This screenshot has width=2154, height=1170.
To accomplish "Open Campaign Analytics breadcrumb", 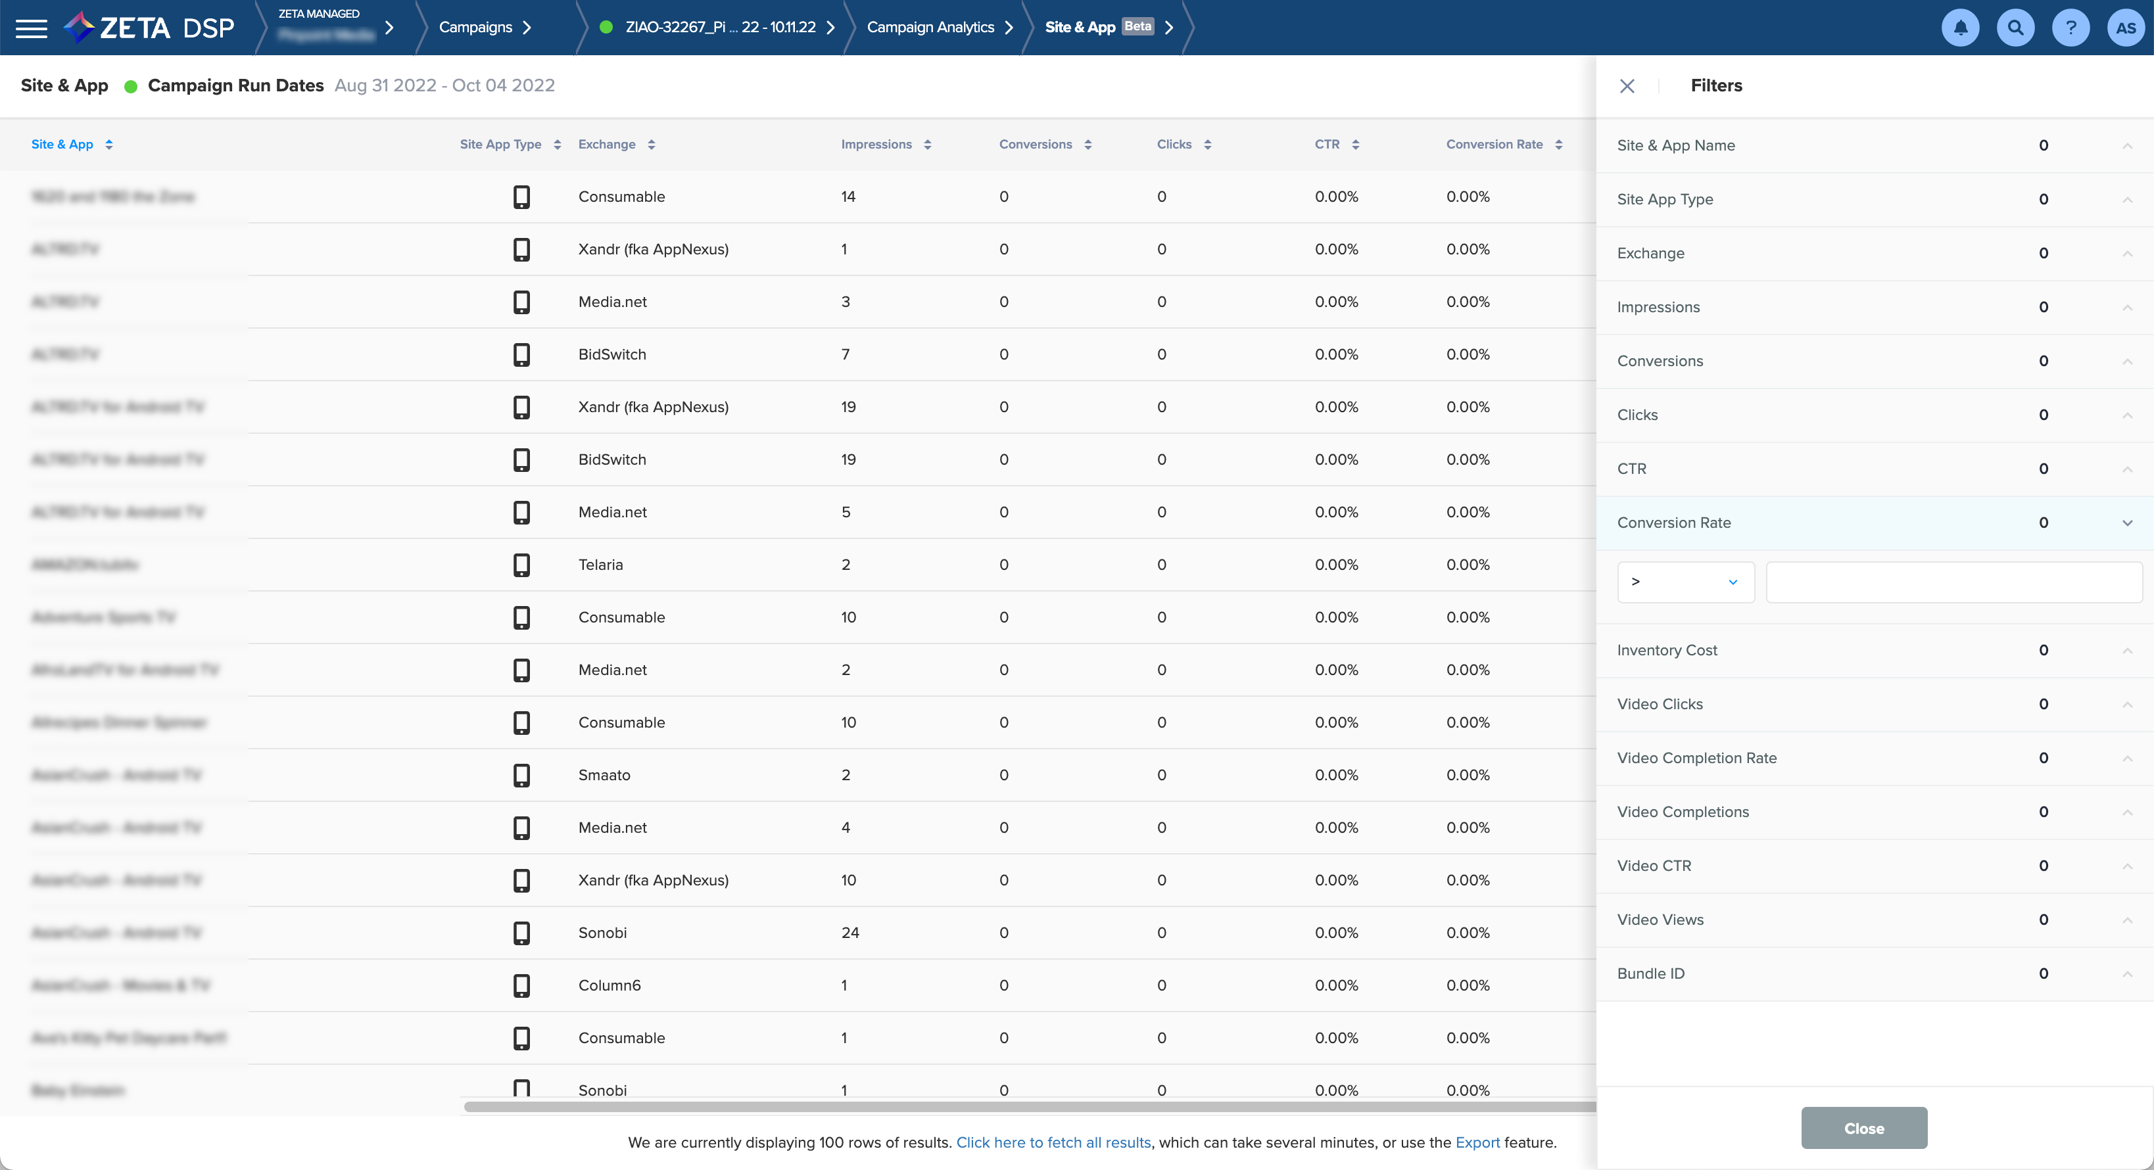I will click(x=930, y=28).
